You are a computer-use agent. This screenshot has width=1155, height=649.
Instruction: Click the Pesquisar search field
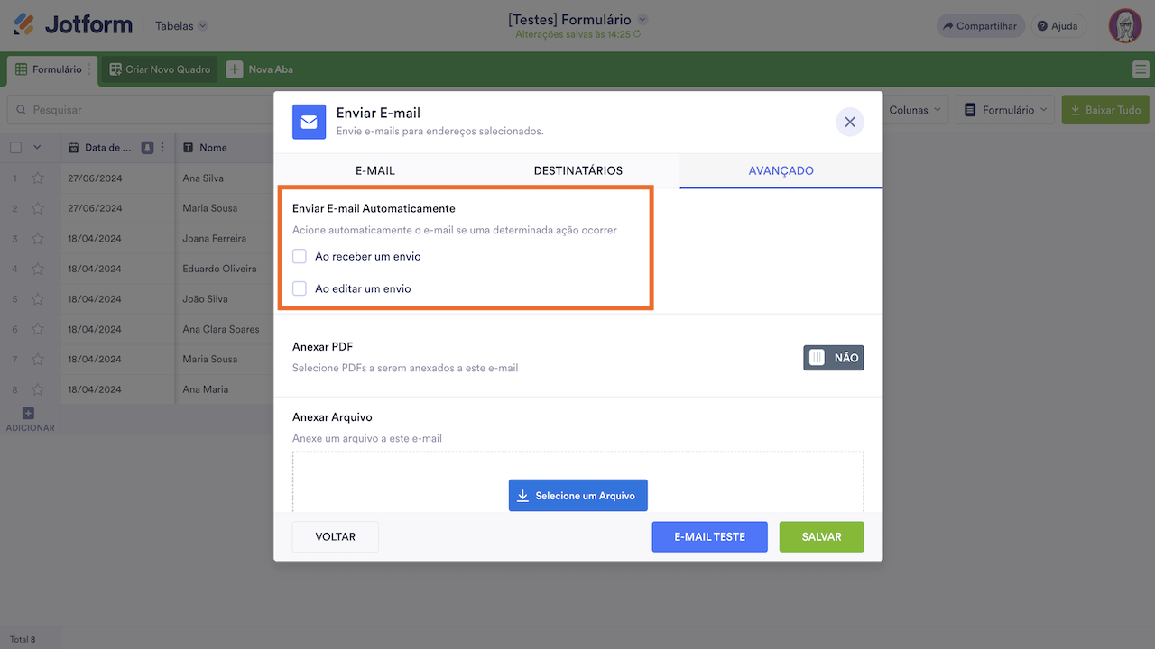pos(135,110)
